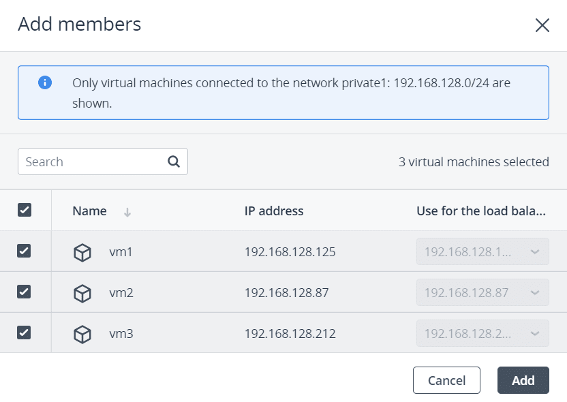Screen dimensions: 567x402
Task: Toggle the select-all checkbox in table header
Action: pos(25,210)
